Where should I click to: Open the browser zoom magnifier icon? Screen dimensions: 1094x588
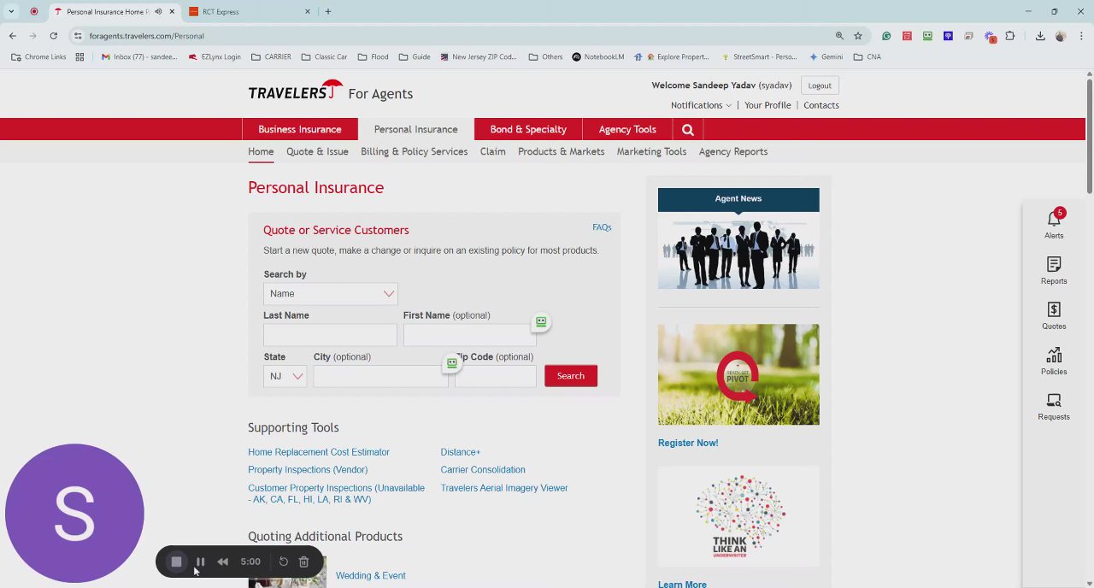(x=839, y=36)
